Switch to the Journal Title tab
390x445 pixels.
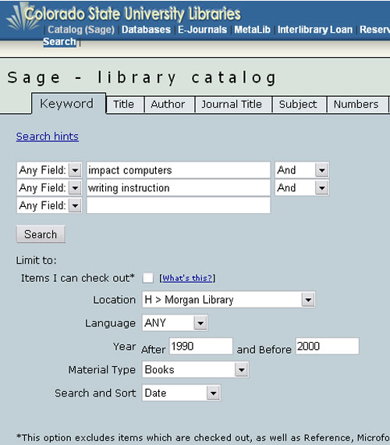(x=233, y=104)
